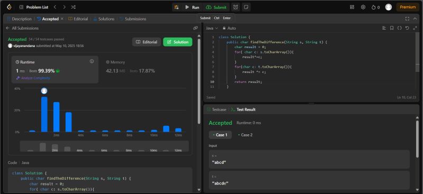Screen dimensions: 423x194
Task: Format the code with the format icon
Action: 384,28
